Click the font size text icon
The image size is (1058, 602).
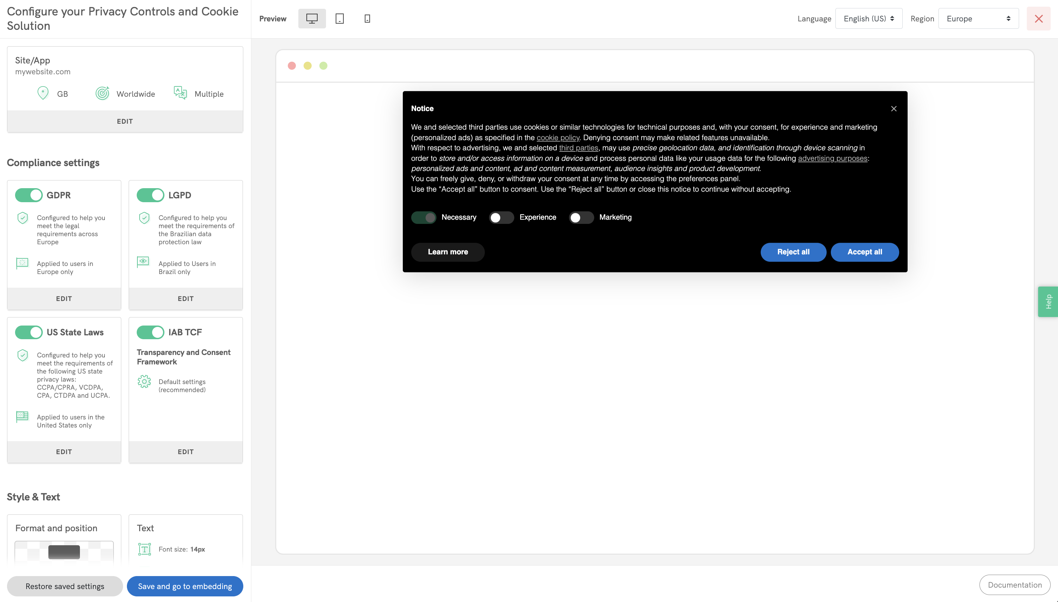click(144, 549)
